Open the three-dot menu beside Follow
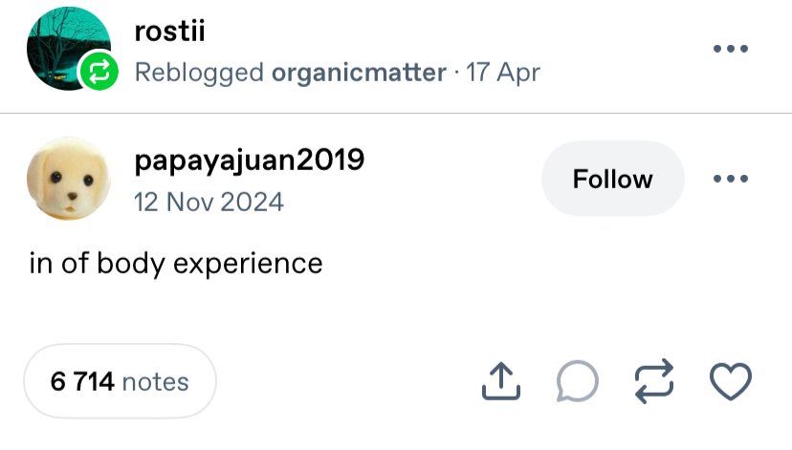Viewport: 792px width, 450px height. [x=730, y=179]
